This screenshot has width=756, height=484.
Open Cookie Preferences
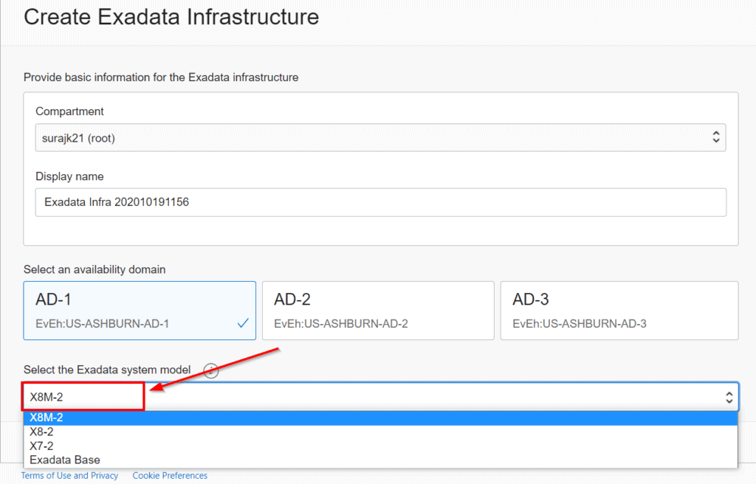pyautogui.click(x=170, y=475)
